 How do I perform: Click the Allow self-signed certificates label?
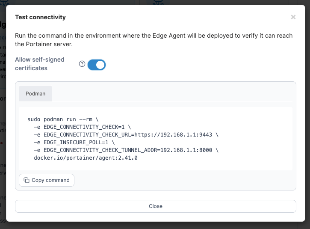click(40, 64)
